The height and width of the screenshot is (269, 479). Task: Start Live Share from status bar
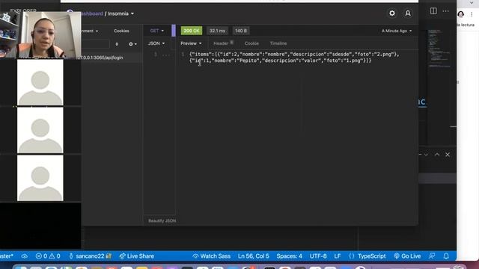pyautogui.click(x=136, y=256)
